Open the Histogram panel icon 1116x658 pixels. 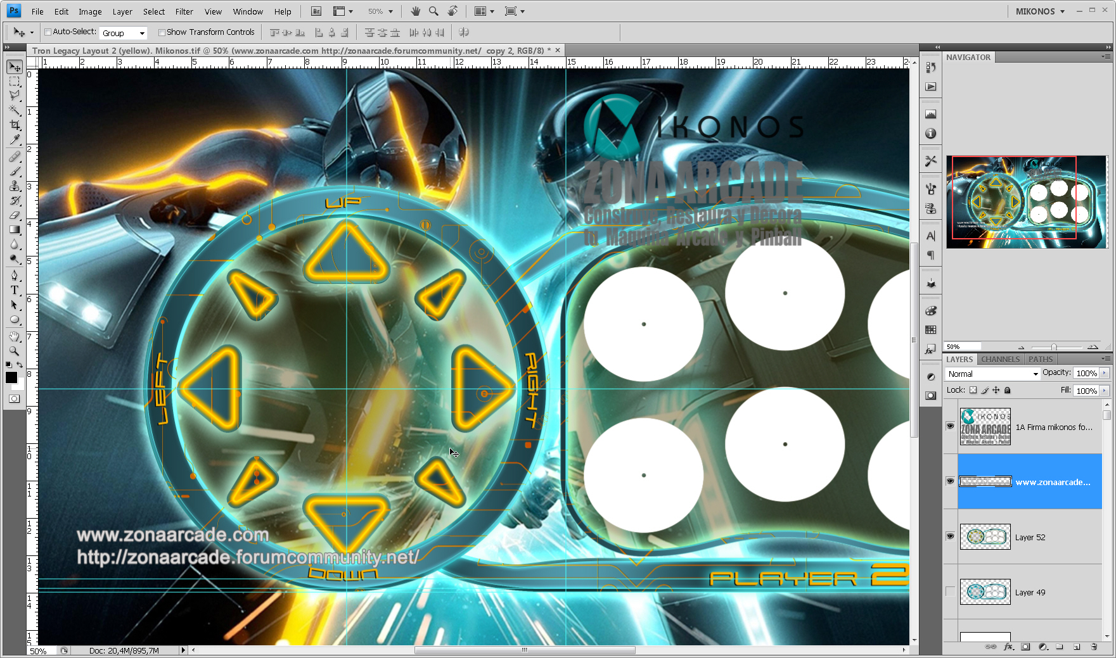(x=930, y=114)
